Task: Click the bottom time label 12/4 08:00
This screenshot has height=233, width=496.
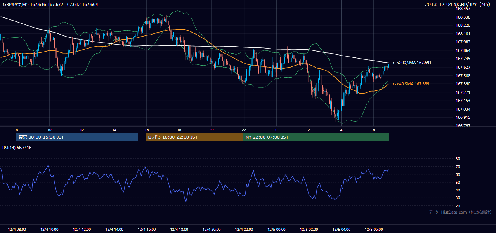Action: pyautogui.click(x=17, y=230)
